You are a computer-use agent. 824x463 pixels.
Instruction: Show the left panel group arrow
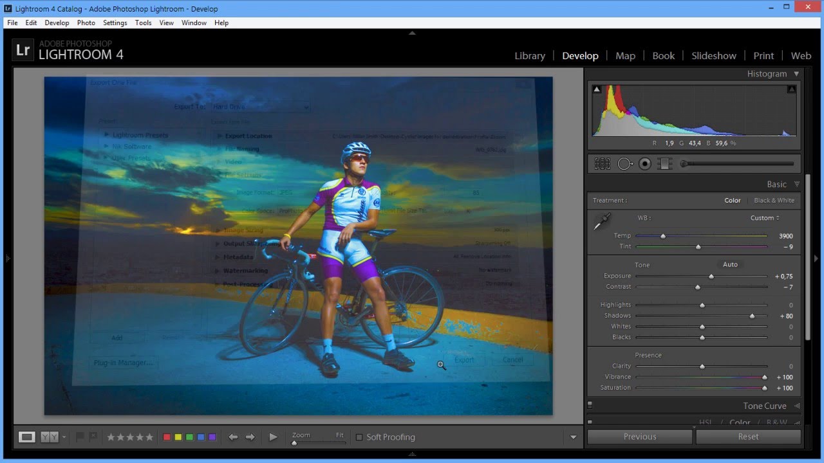coord(8,259)
